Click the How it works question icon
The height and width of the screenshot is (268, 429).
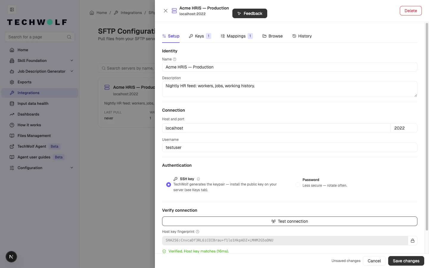click(x=12, y=125)
